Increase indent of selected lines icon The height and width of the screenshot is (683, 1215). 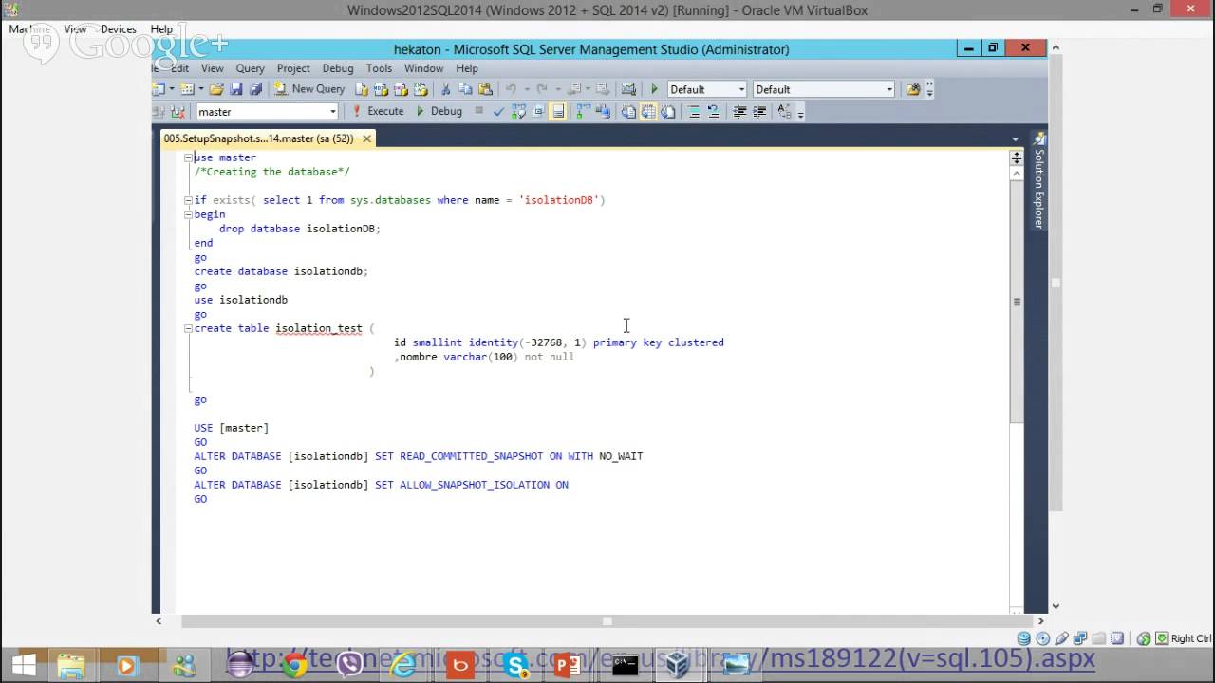[759, 111]
